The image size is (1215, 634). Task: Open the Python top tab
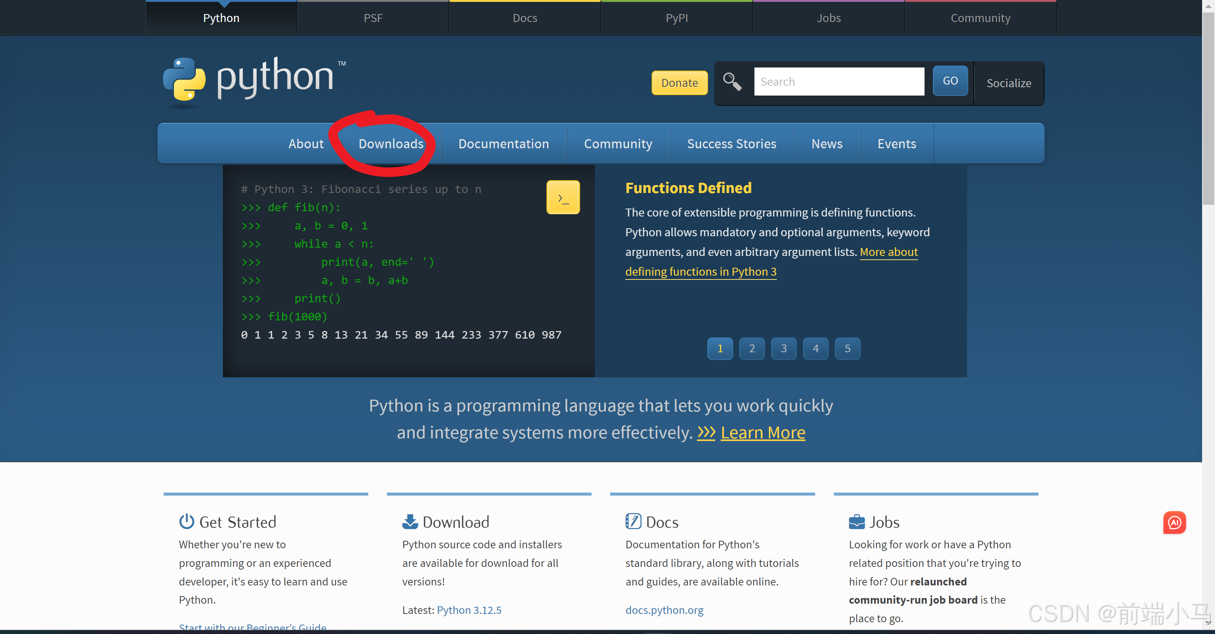221,18
